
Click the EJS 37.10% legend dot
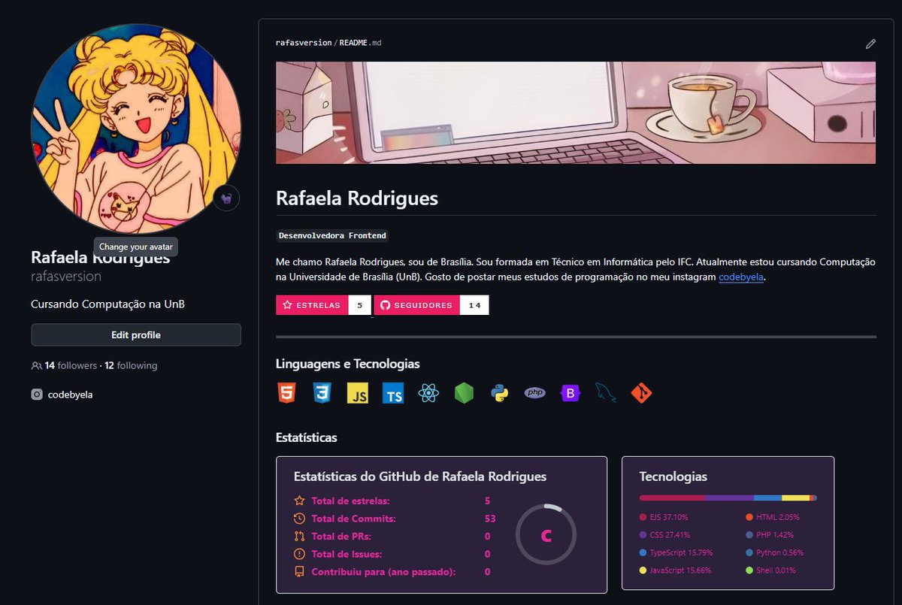coord(643,517)
